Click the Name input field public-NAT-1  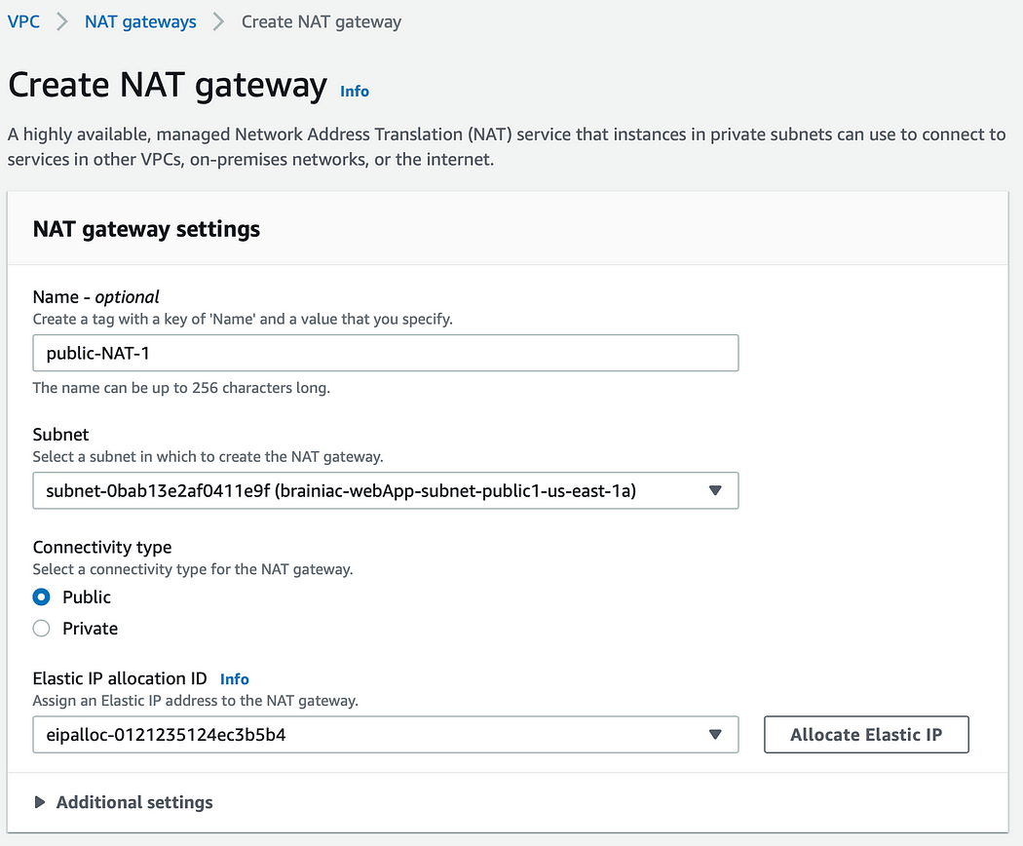click(386, 353)
